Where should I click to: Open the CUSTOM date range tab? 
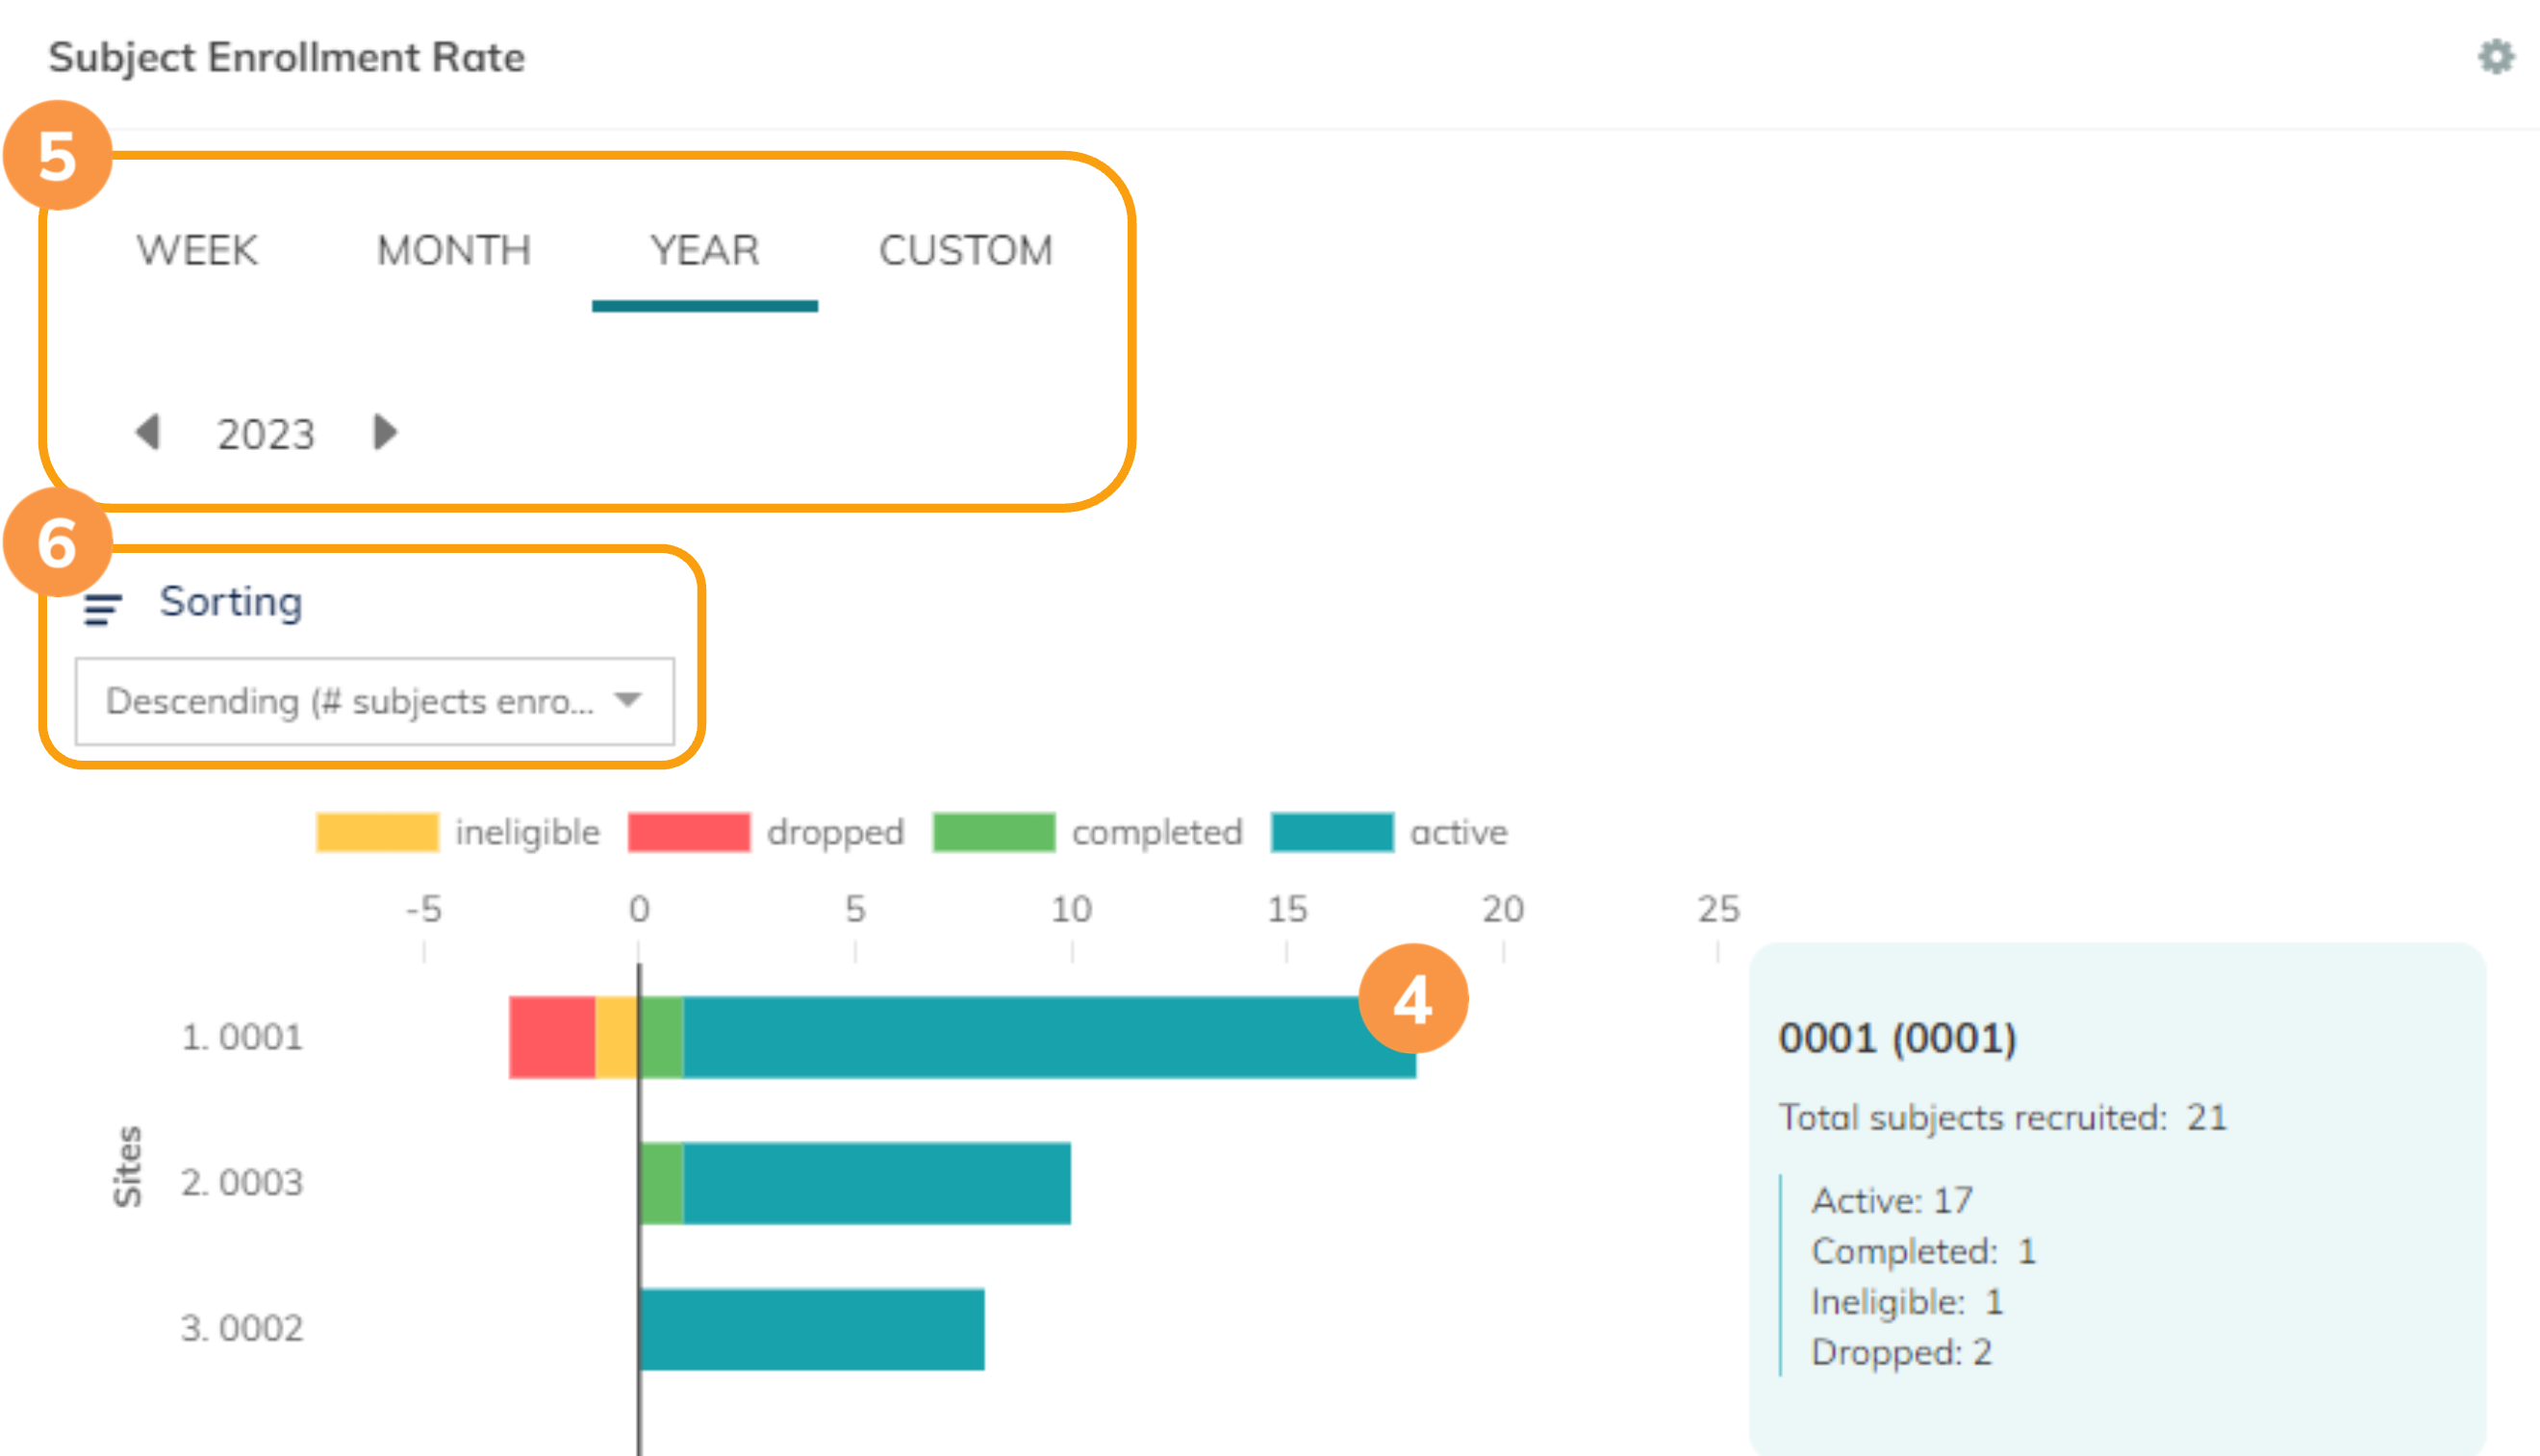tap(965, 250)
